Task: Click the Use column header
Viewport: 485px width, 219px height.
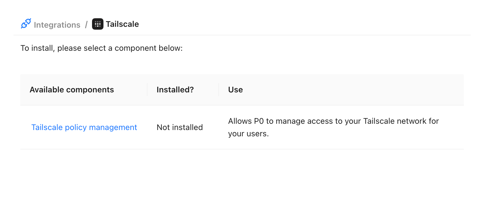Action: click(x=235, y=90)
